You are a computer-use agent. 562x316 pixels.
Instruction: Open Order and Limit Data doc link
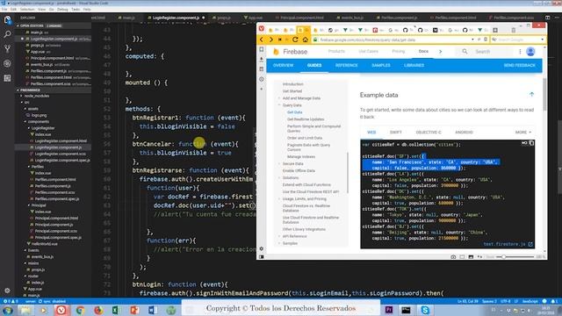pos(305,138)
